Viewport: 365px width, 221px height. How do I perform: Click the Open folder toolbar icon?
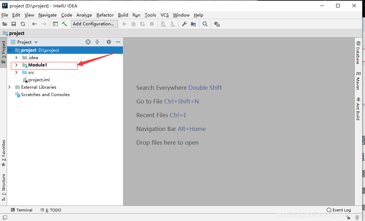(x=5, y=24)
